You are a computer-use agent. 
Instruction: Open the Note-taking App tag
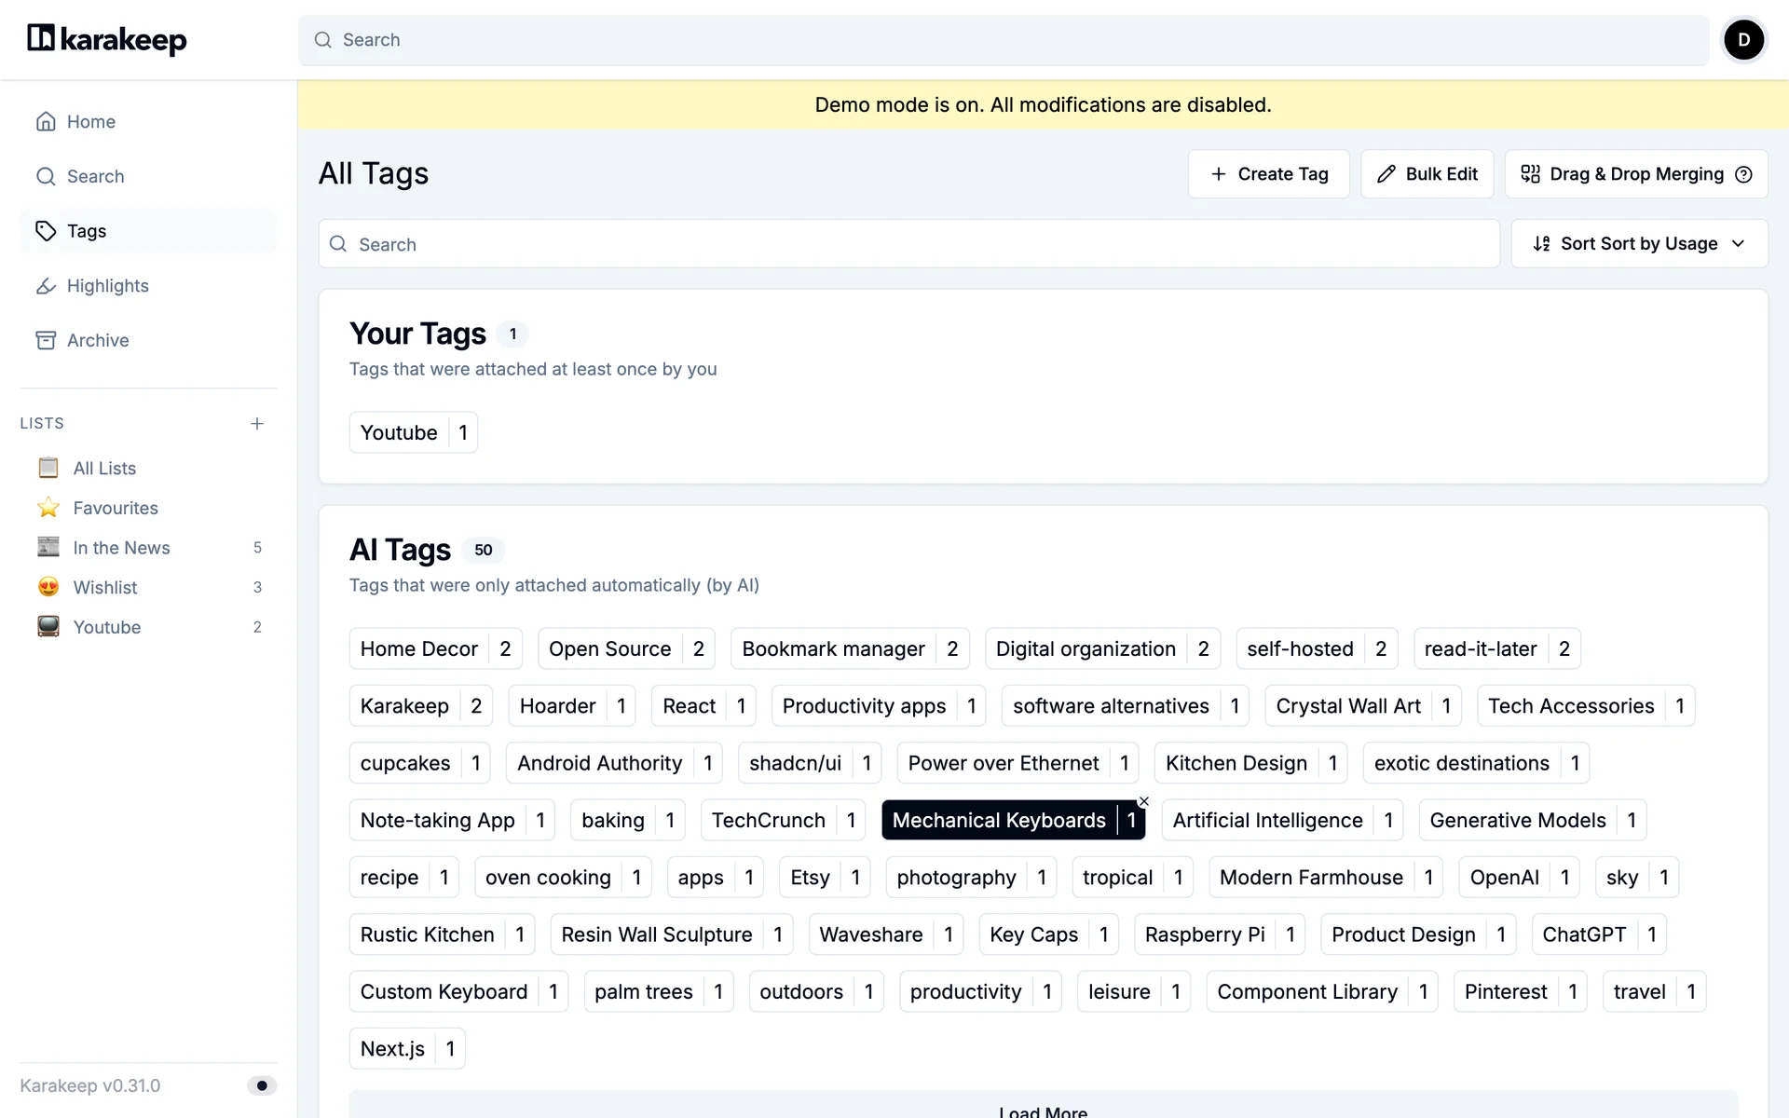pos(452,820)
